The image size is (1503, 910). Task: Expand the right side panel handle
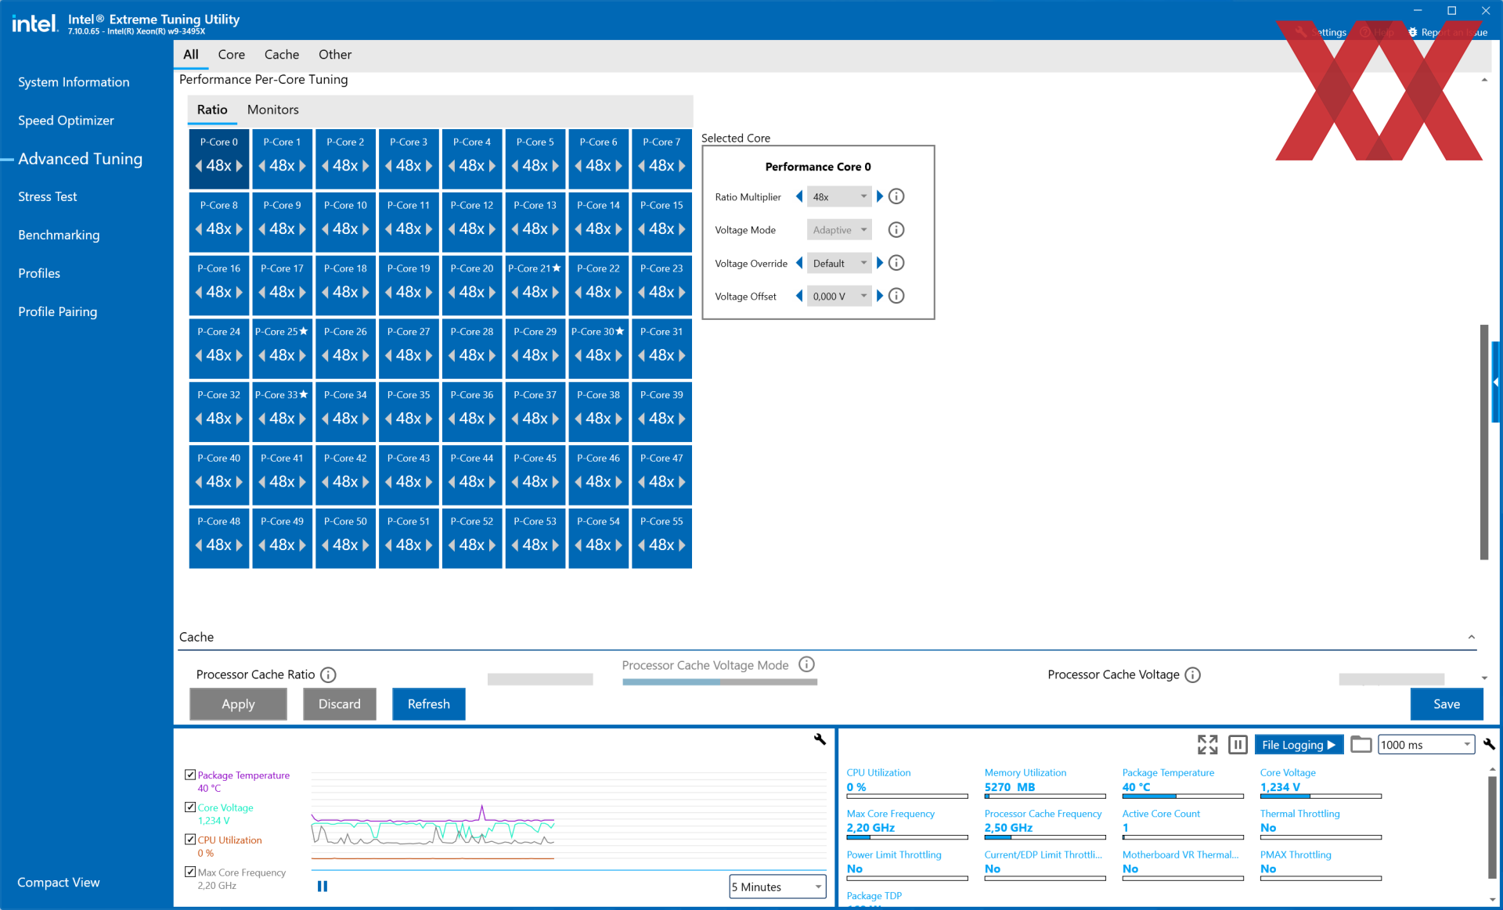click(1496, 382)
